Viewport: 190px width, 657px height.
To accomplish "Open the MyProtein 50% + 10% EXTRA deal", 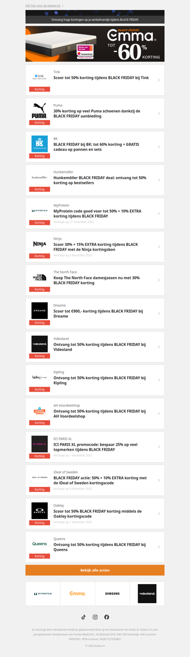I will [97, 213].
